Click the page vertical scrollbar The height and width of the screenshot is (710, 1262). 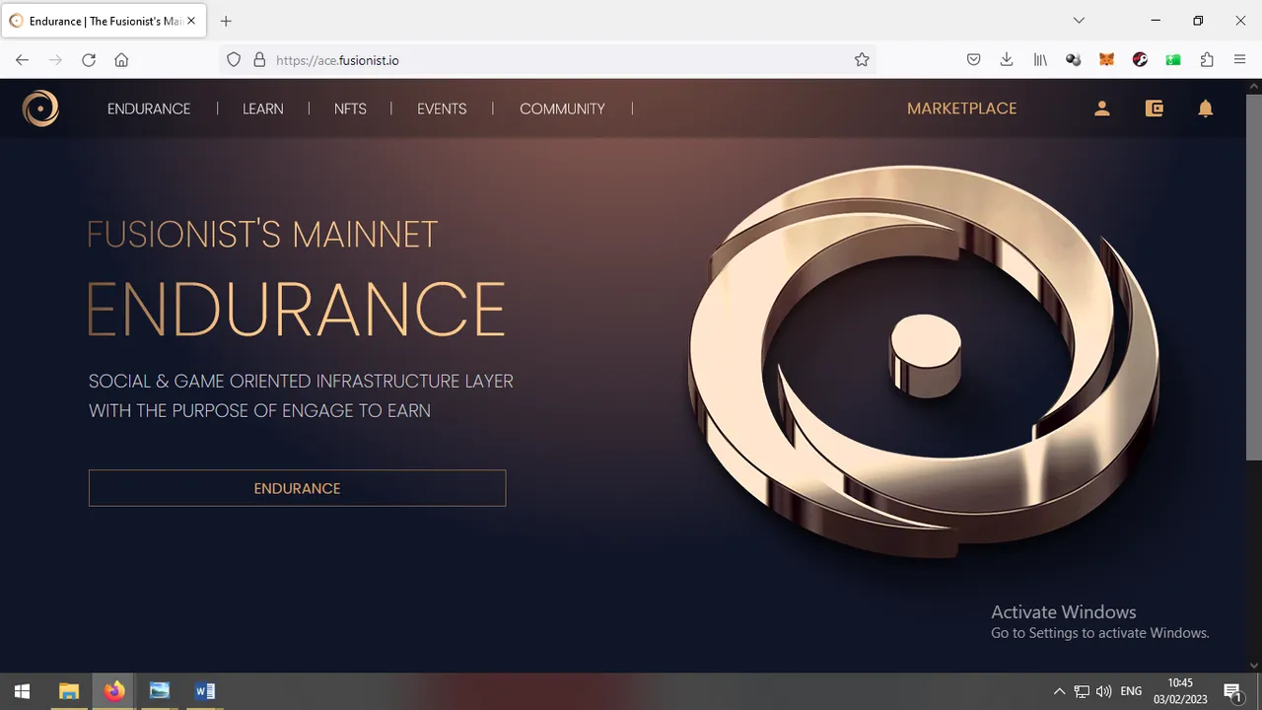(x=1254, y=276)
